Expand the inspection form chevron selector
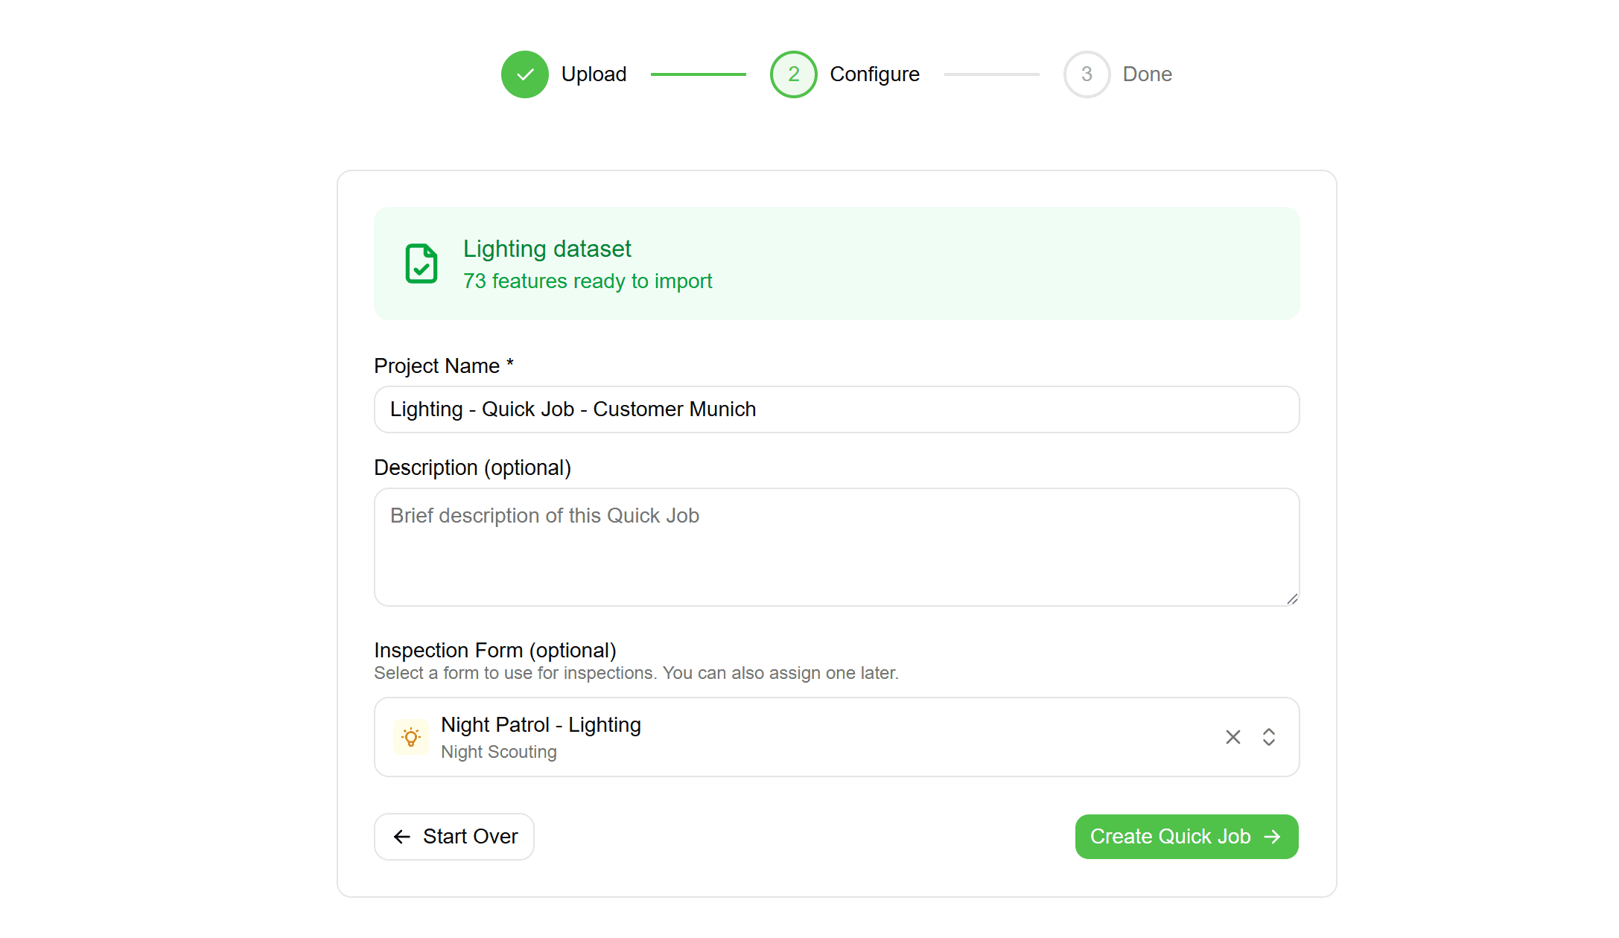 point(1269,737)
